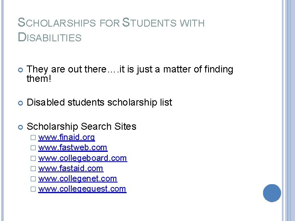Viewport: 295px width, 221px height.
Task: Follow the www.fastaid.com link
Action: point(70,168)
